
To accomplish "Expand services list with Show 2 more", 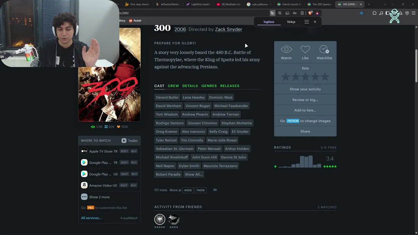I will [x=99, y=197].
